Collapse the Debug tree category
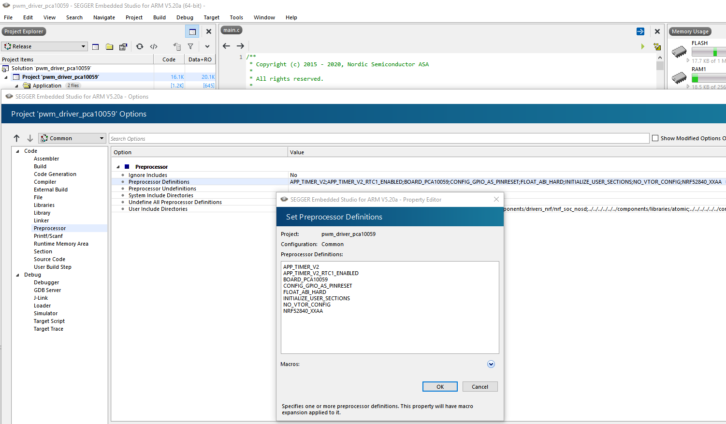 tap(18, 275)
